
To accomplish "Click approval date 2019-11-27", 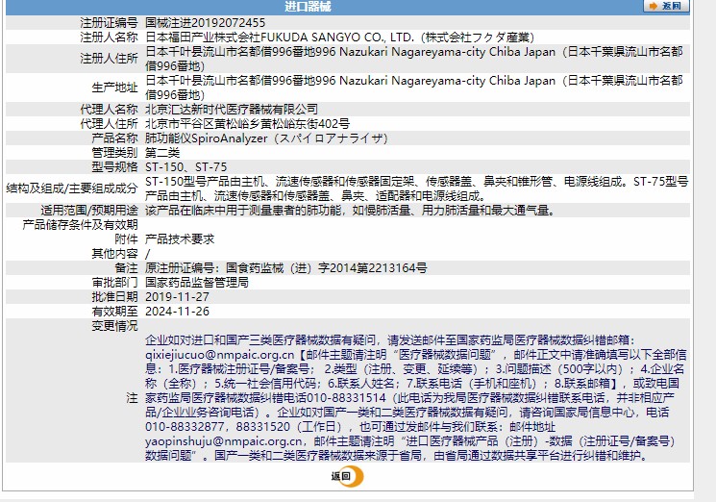I will (177, 297).
